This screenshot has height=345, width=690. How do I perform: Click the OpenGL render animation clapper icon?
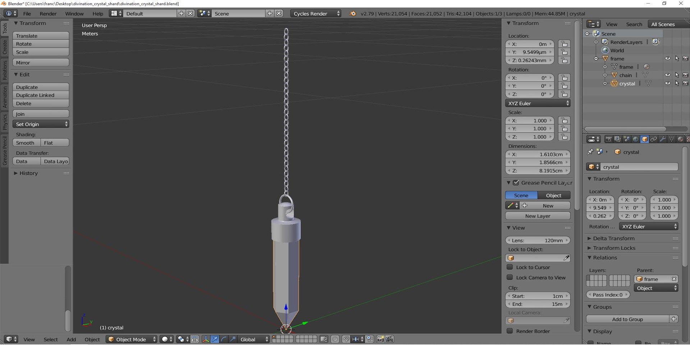pyautogui.click(x=389, y=339)
